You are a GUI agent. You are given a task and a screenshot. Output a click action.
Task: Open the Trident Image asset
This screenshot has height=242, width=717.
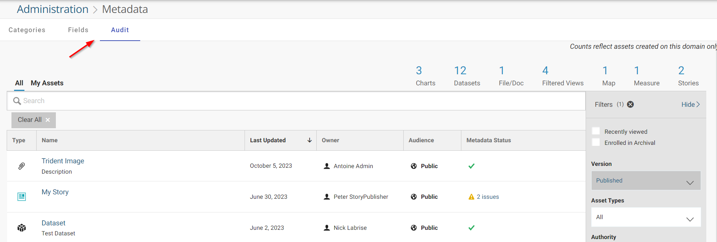coord(63,161)
